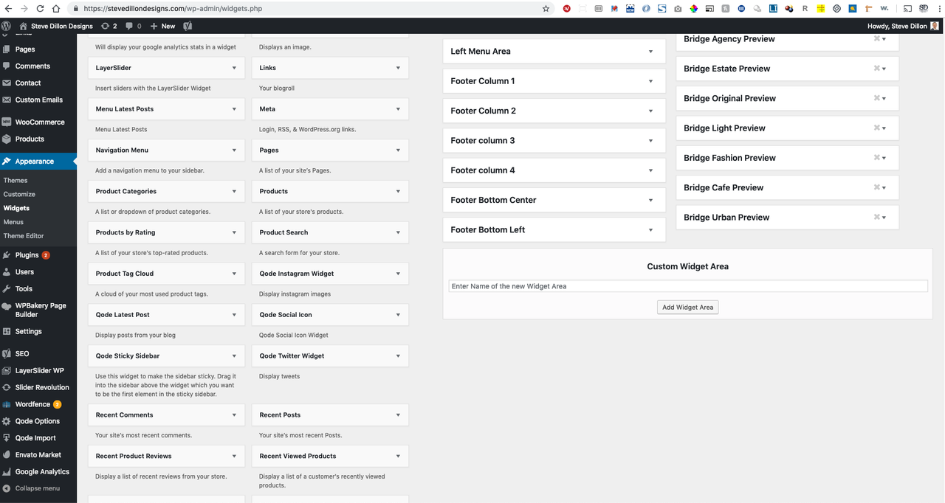945x503 pixels.
Task: Open the R extension icon
Action: tap(805, 9)
